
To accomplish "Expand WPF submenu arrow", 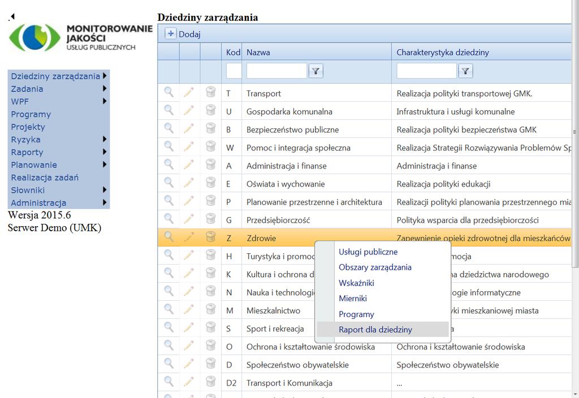I will click(x=105, y=101).
